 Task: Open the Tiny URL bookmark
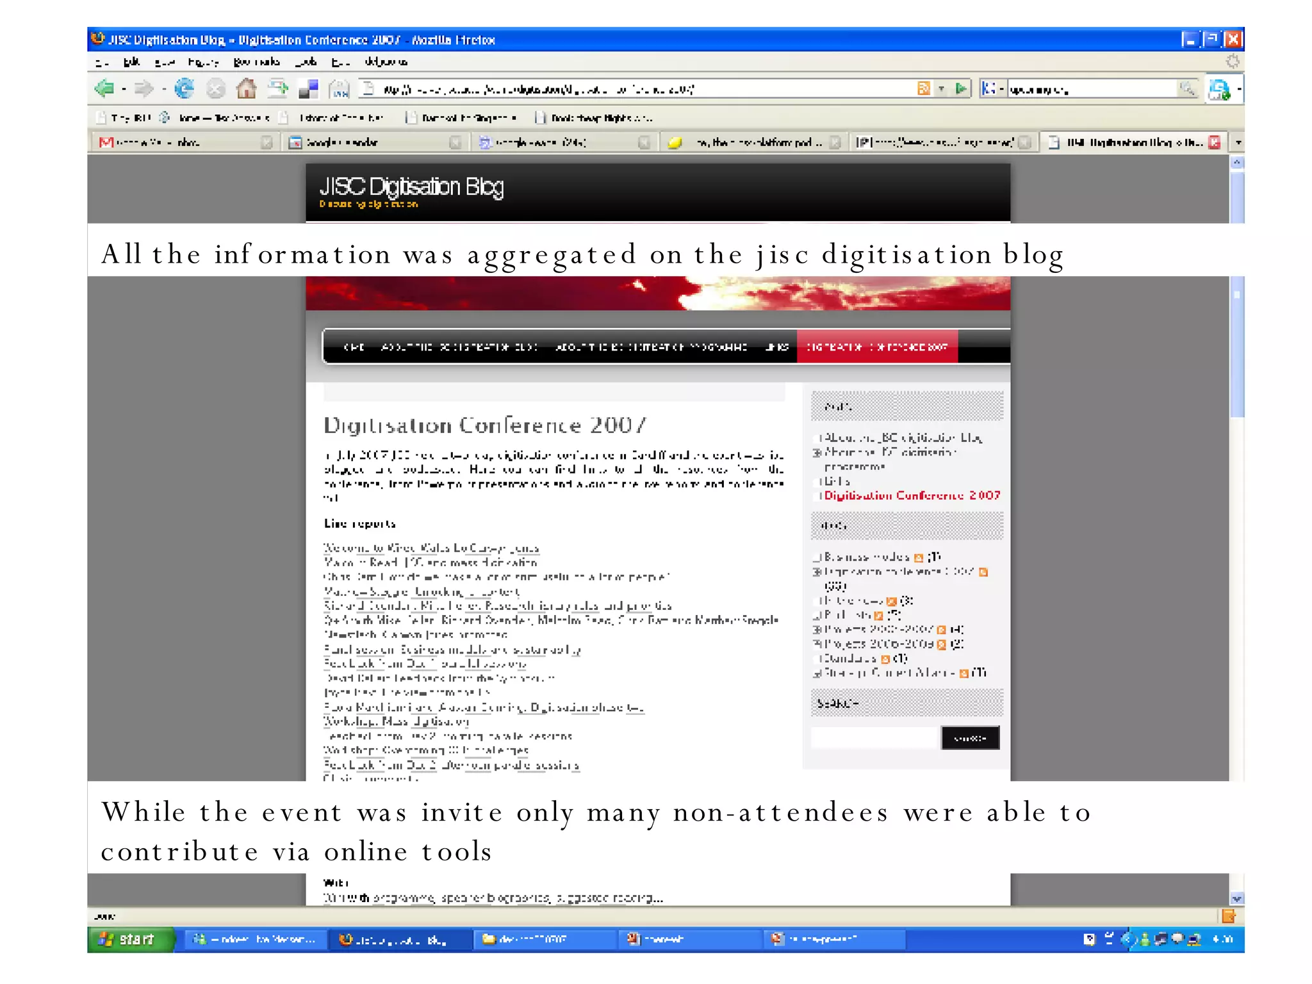[124, 117]
